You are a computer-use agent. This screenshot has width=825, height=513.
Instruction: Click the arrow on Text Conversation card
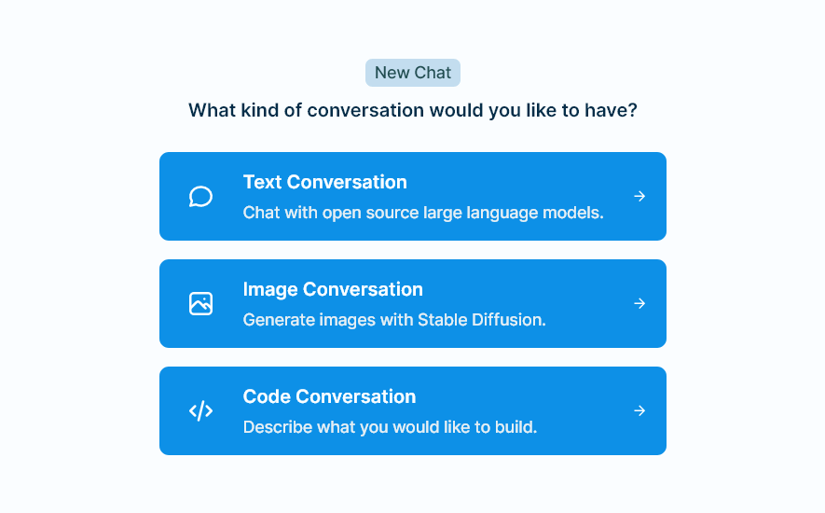tap(639, 196)
